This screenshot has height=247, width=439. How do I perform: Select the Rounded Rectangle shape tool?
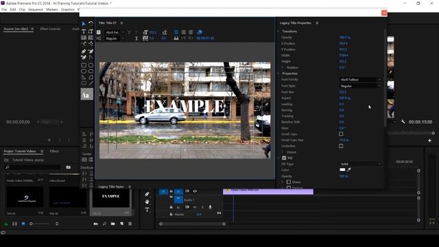click(91, 65)
